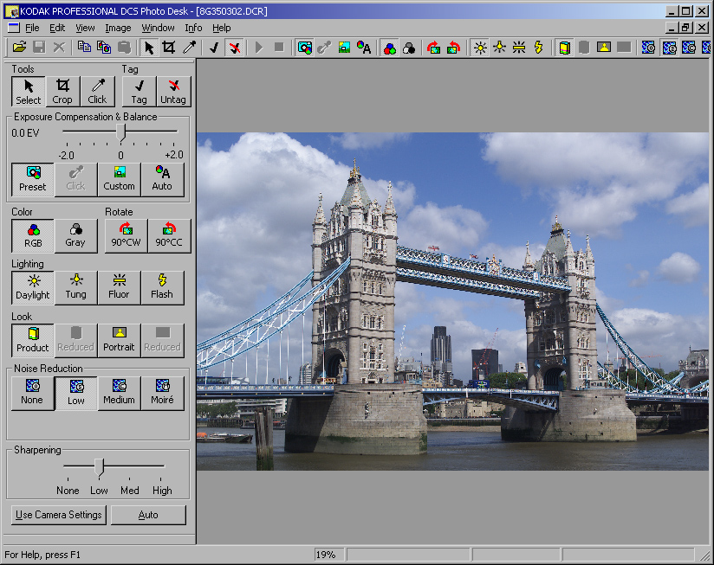Choose the Custom exposure balance option

click(x=119, y=179)
